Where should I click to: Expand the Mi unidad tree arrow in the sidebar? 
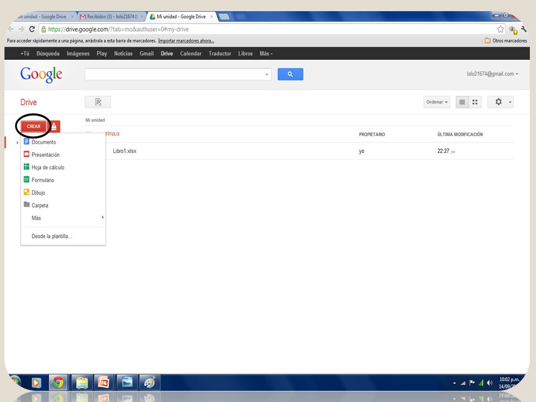[x=17, y=142]
